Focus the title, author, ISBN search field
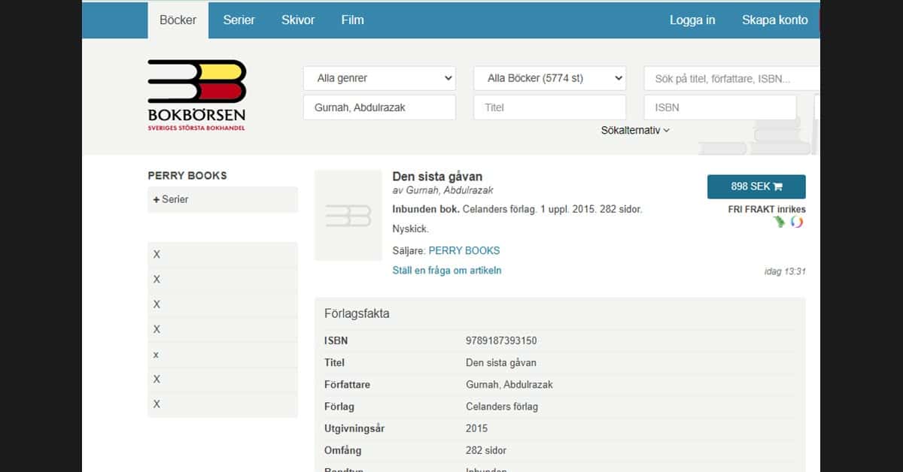The image size is (903, 472). click(731, 78)
